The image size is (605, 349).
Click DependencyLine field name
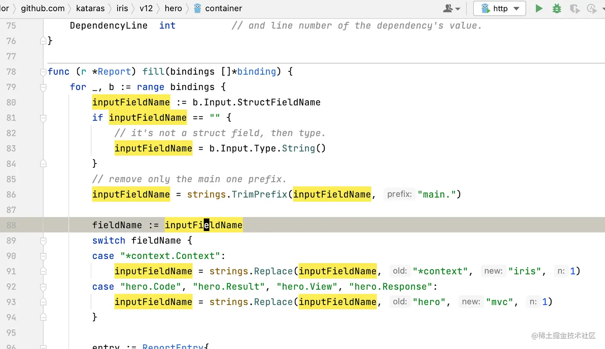coord(109,26)
